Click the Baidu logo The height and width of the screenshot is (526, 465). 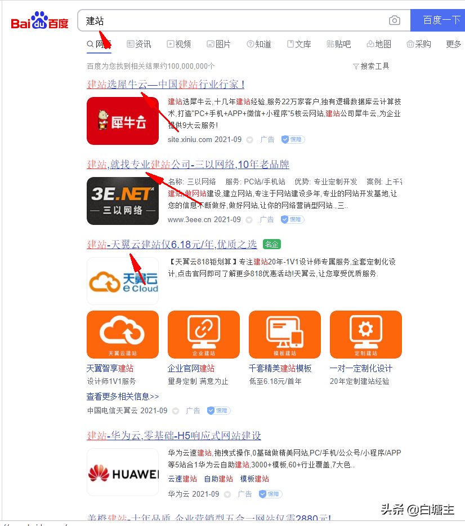[x=39, y=20]
